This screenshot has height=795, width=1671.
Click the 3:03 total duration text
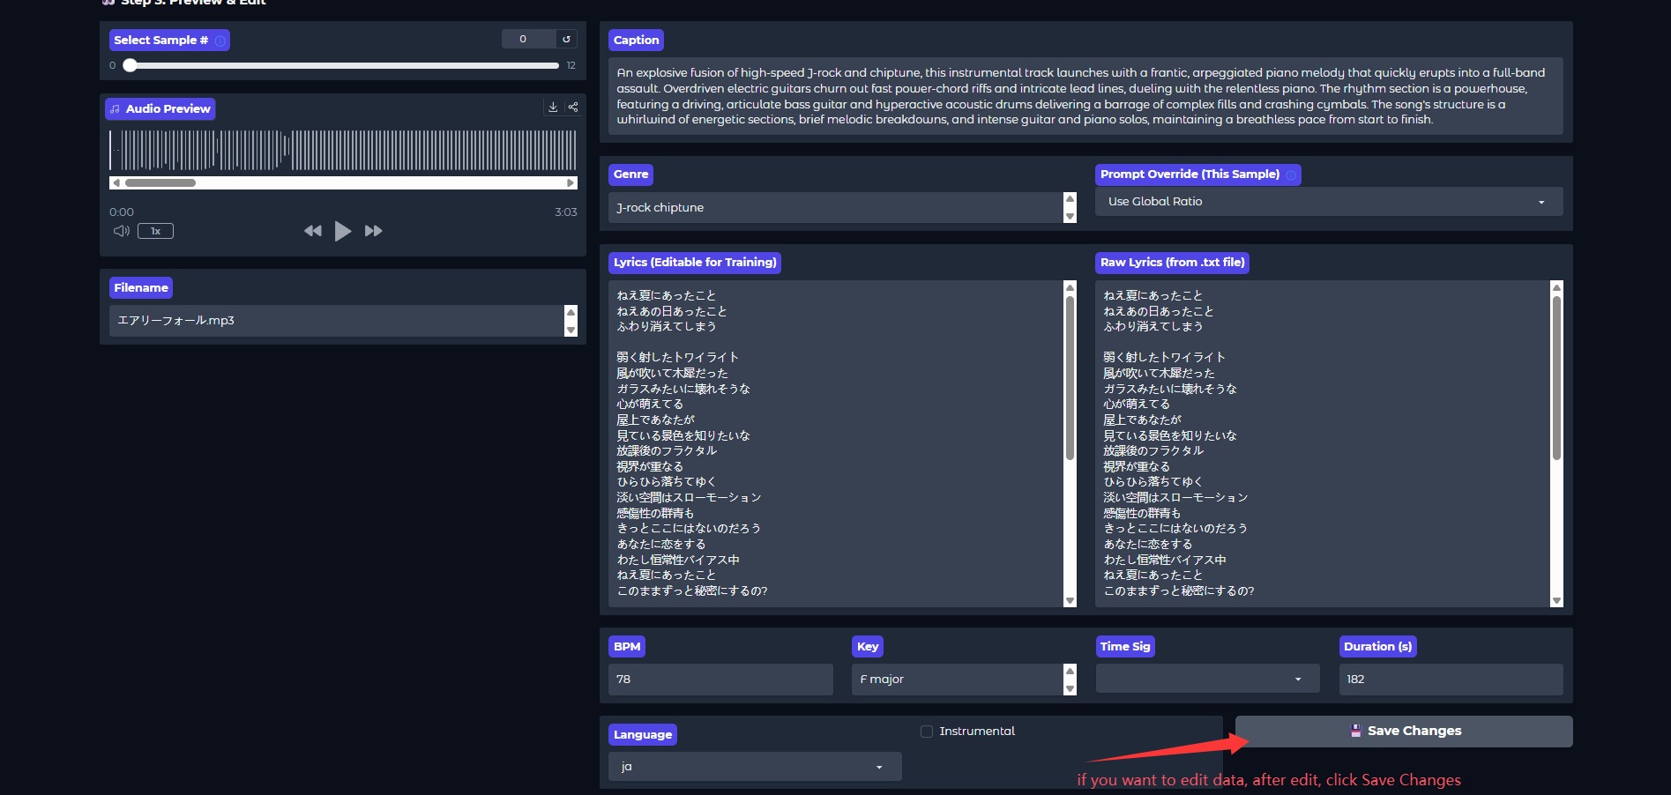566,212
